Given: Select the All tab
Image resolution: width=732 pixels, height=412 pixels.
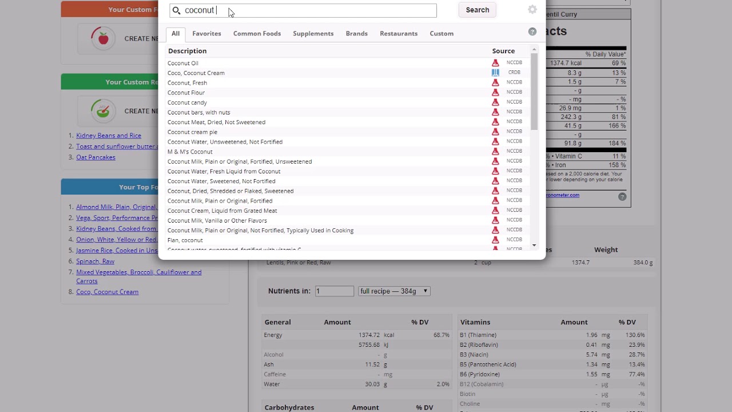Looking at the screenshot, I should coord(176,33).
